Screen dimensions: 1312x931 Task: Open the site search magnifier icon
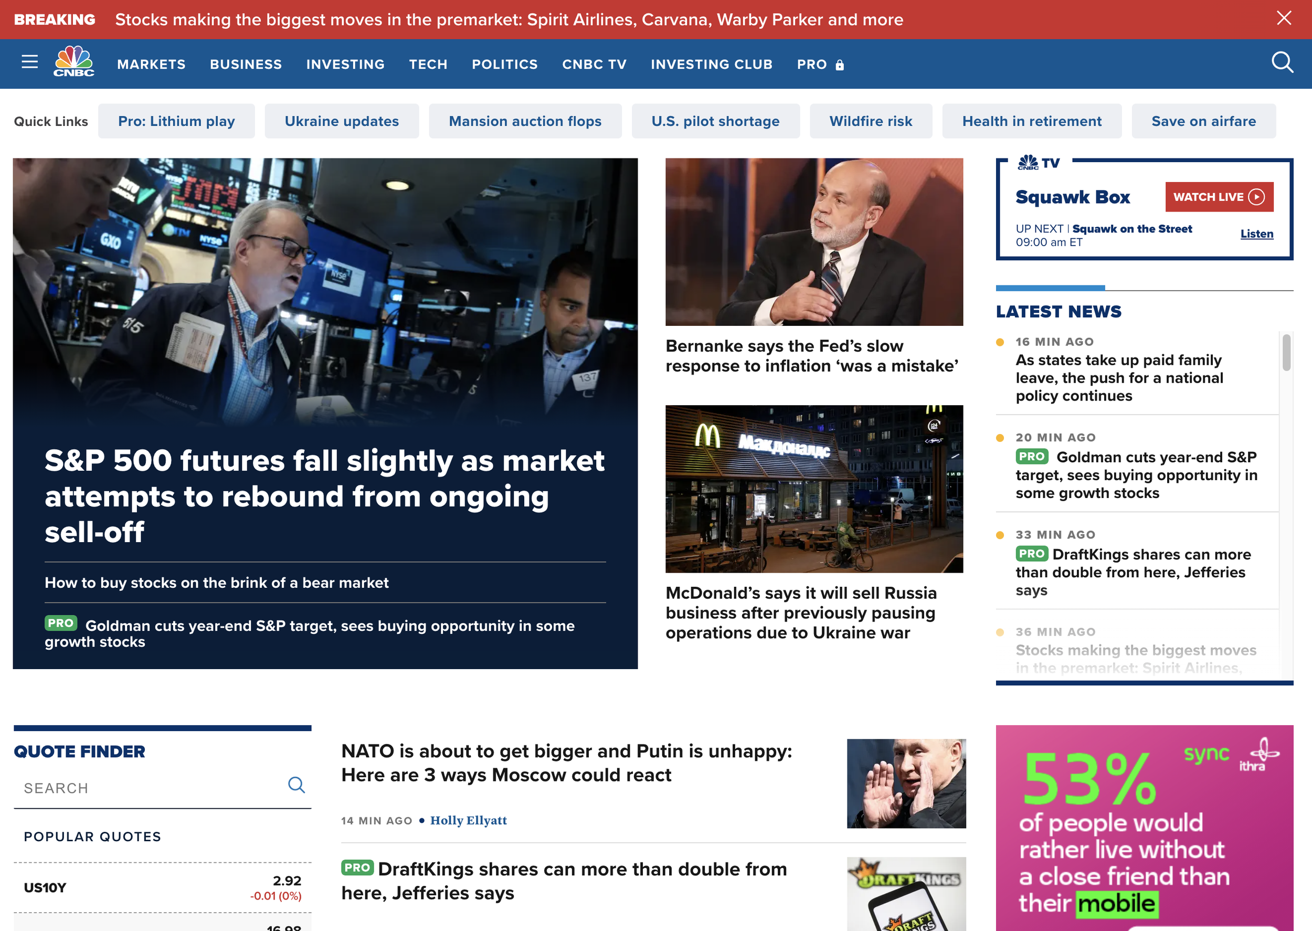tap(1282, 62)
